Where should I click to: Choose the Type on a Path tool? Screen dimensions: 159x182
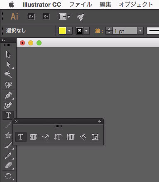(x=45, y=137)
